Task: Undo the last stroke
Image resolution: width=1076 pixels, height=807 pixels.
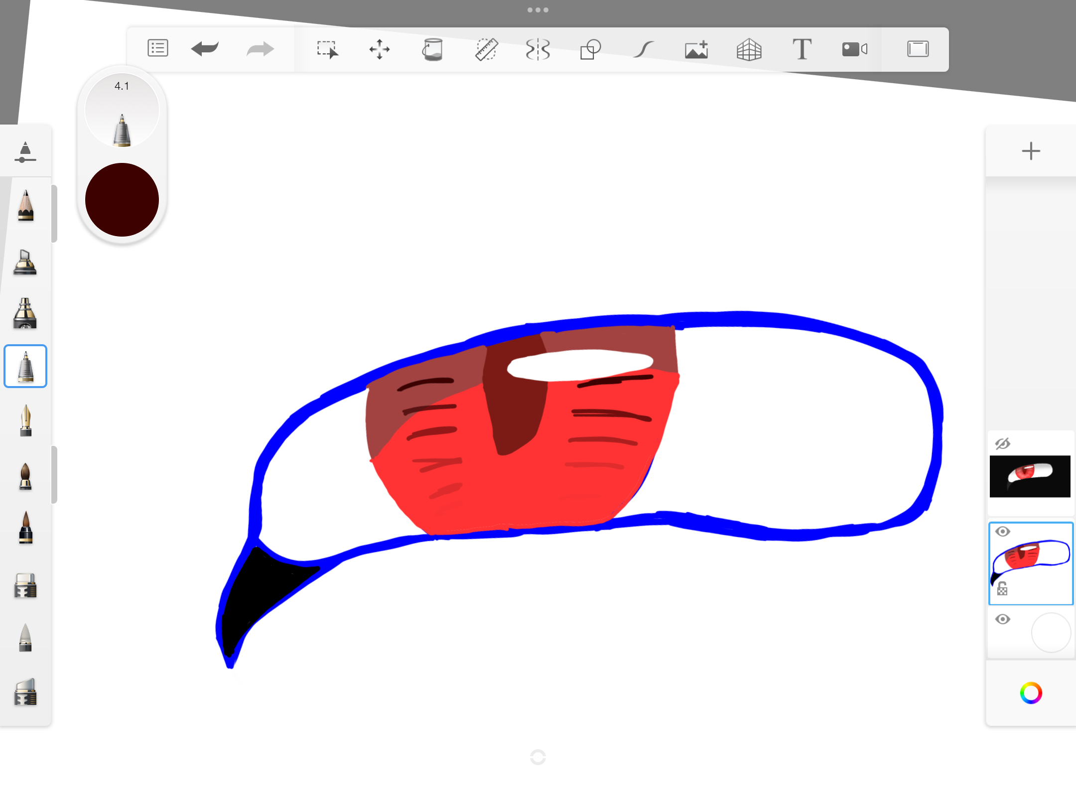Action: (x=205, y=49)
